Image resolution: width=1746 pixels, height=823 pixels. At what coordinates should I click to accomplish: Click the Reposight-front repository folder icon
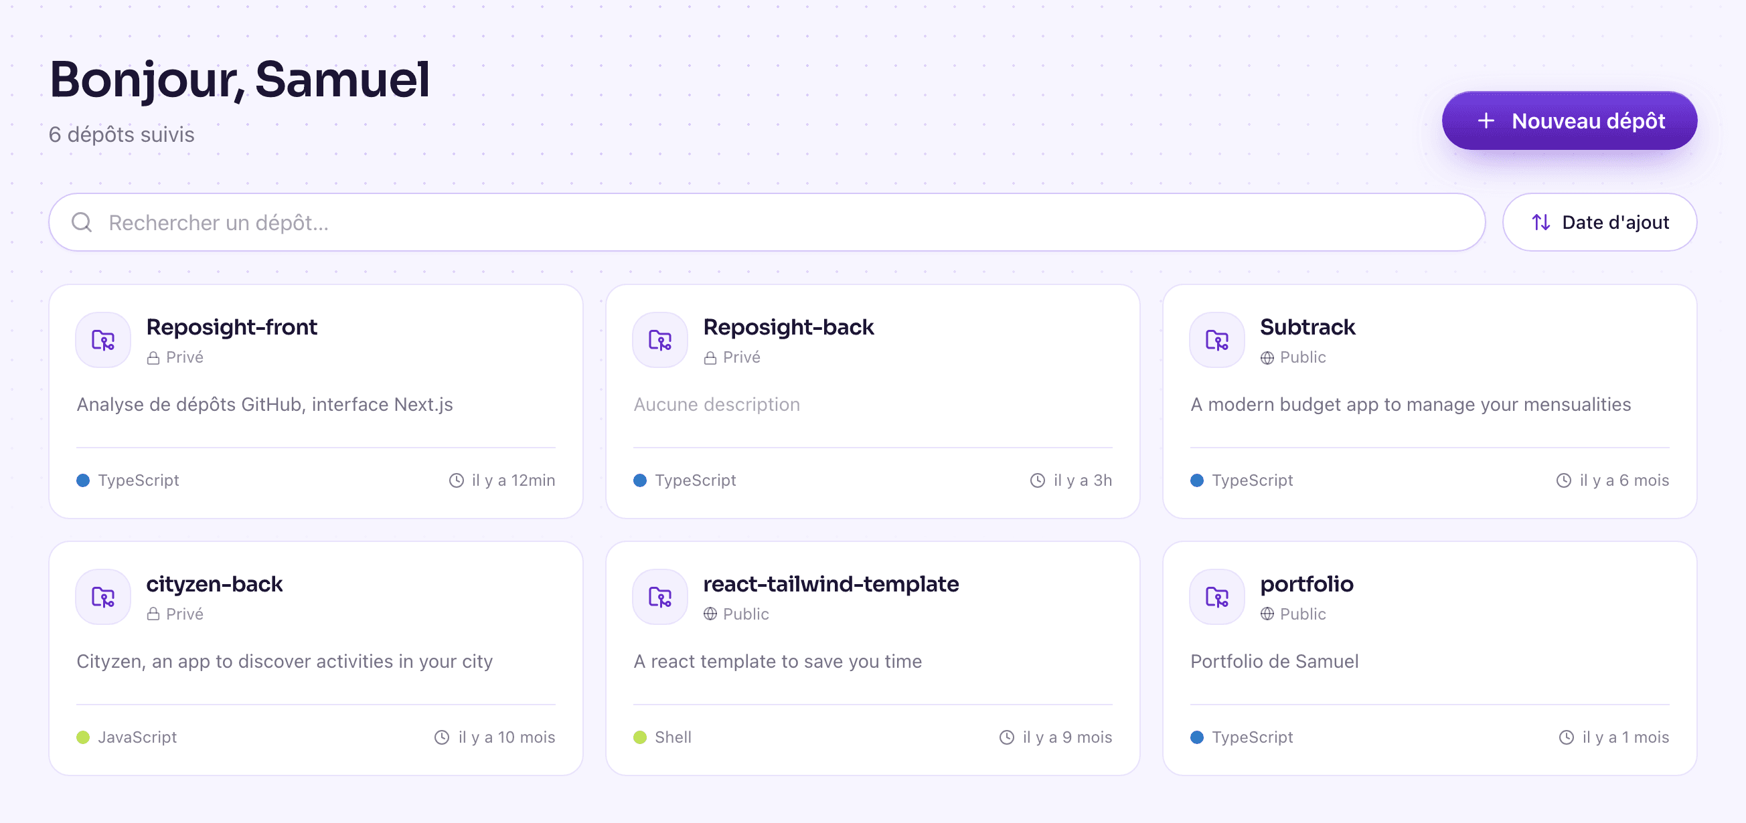point(103,340)
